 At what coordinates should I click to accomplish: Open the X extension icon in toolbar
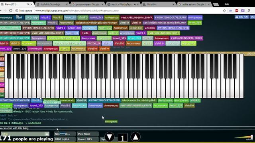[x=249, y=11]
